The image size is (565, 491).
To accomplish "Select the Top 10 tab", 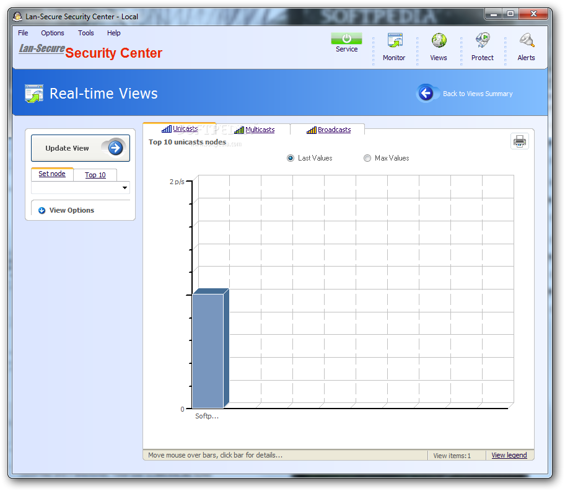I will tap(95, 175).
